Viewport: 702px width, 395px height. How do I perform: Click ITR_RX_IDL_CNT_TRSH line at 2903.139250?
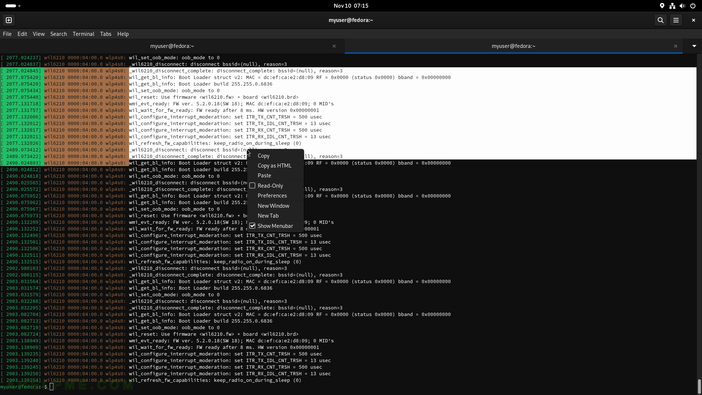point(166,374)
